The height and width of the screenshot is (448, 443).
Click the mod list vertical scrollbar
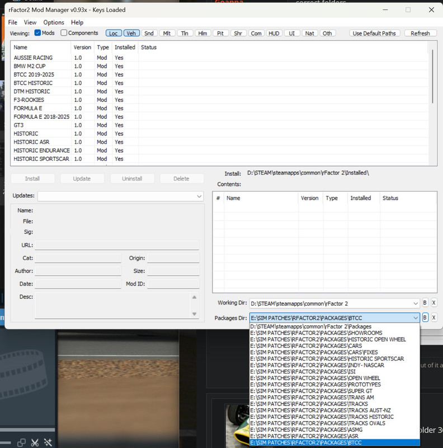(432, 77)
